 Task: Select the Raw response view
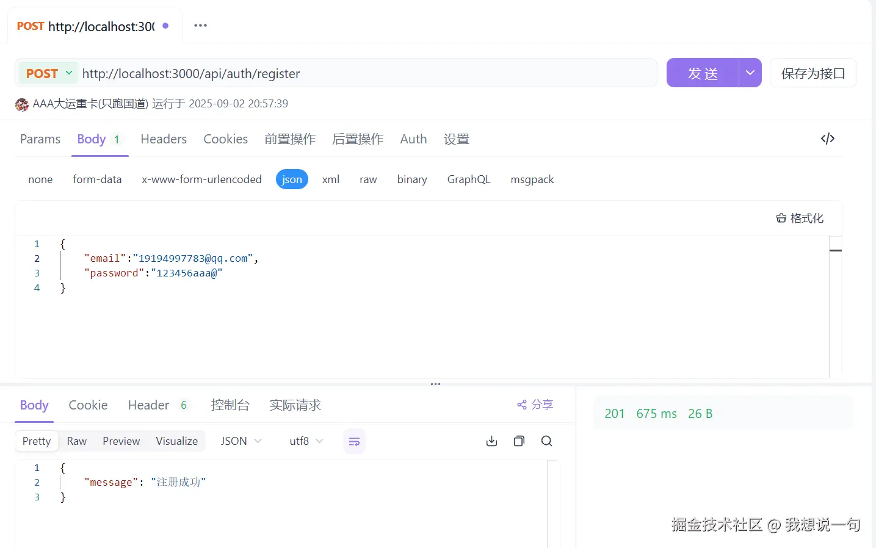pos(77,441)
